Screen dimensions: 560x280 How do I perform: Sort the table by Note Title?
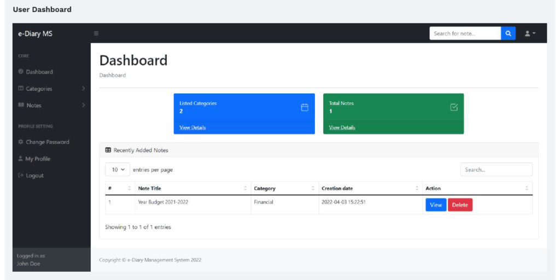coord(191,188)
